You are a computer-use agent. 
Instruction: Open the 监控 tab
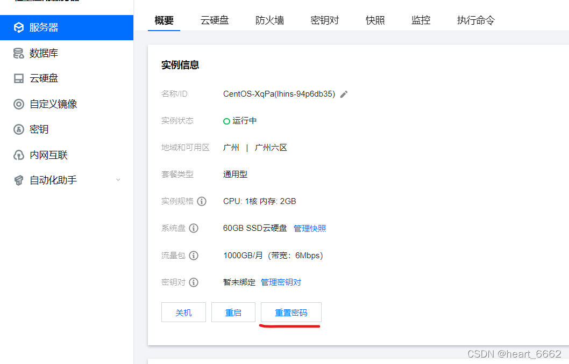[x=421, y=20]
